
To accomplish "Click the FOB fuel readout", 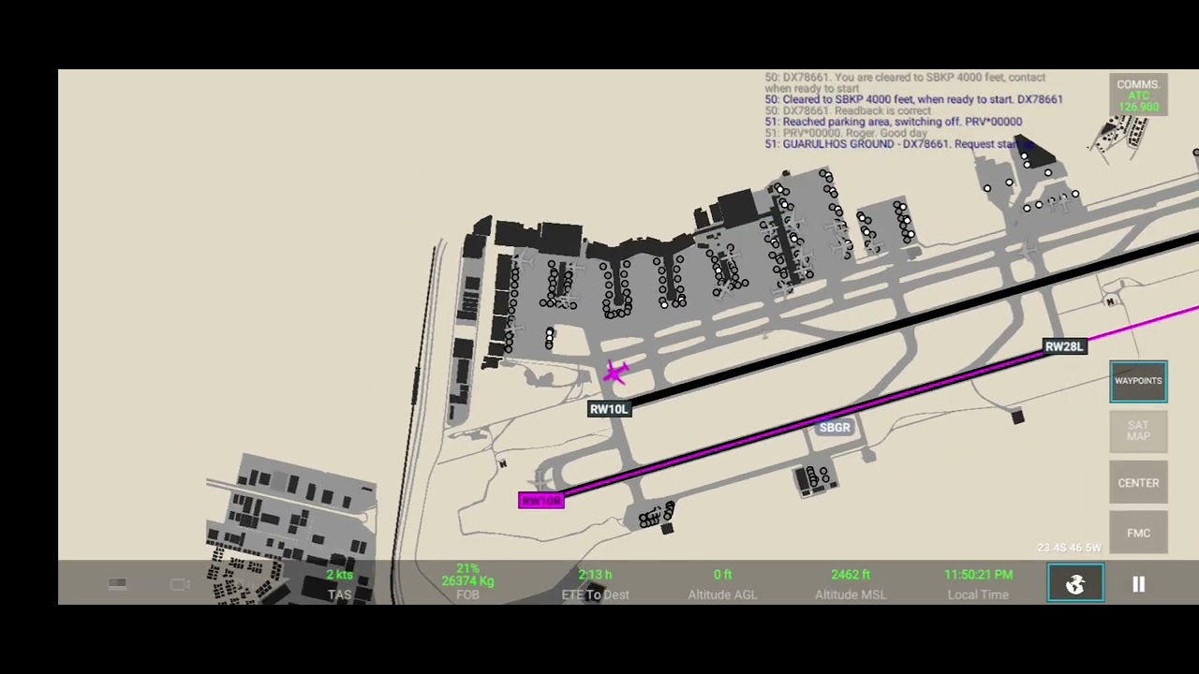I will tap(467, 582).
